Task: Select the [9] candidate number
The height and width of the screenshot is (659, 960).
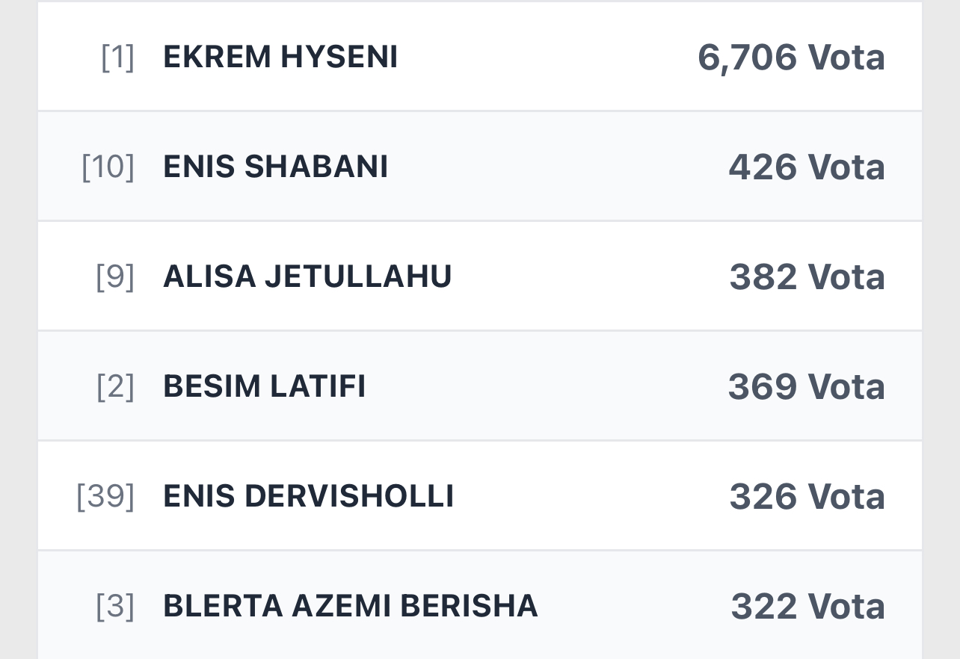Action: point(115,276)
